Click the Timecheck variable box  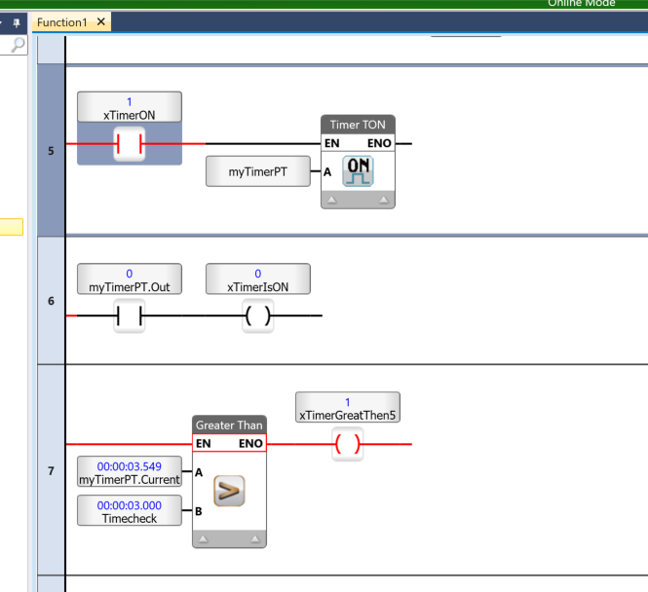130,511
